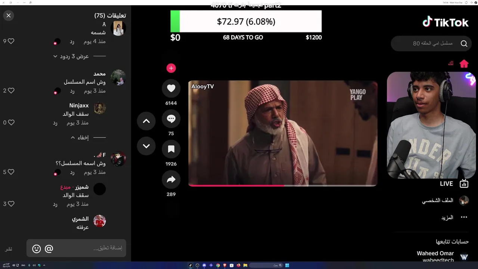This screenshot has height=269, width=478.
Task: Open Firefox from the taskbar
Action: point(239,265)
